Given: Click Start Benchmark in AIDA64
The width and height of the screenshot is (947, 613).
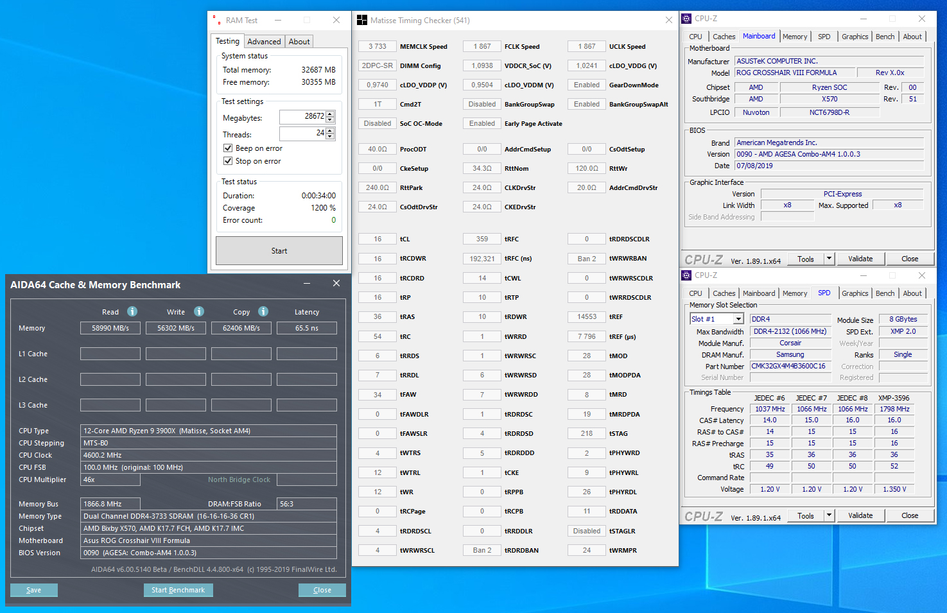Looking at the screenshot, I should coord(178,590).
